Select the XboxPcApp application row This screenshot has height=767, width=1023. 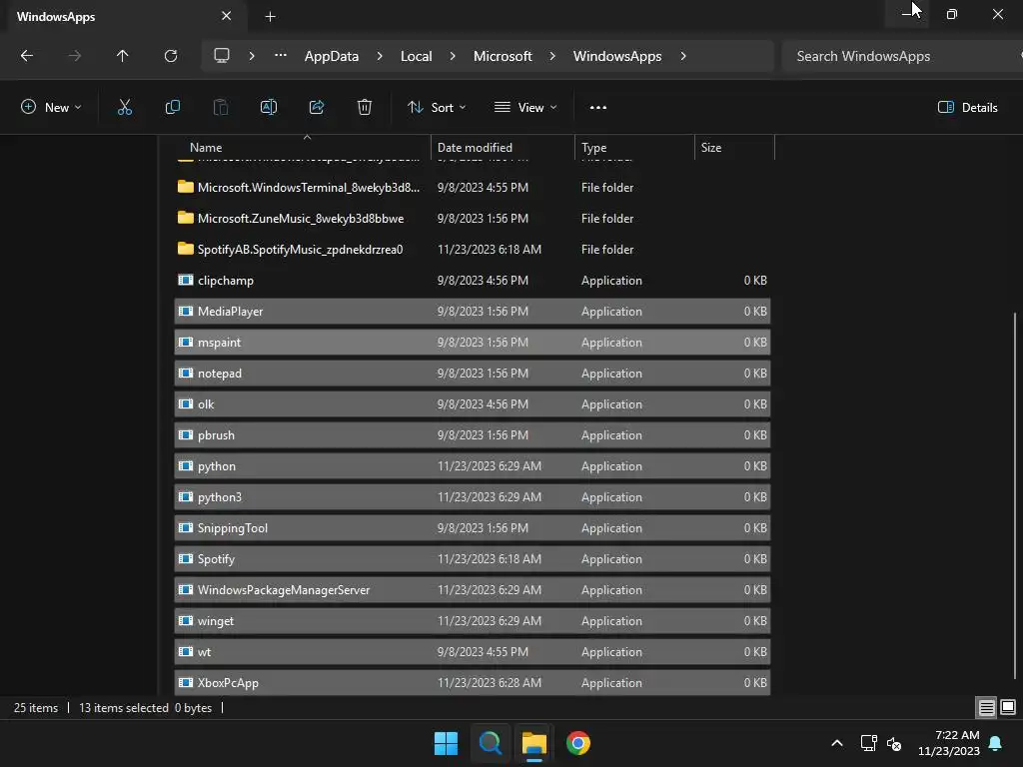tap(473, 683)
